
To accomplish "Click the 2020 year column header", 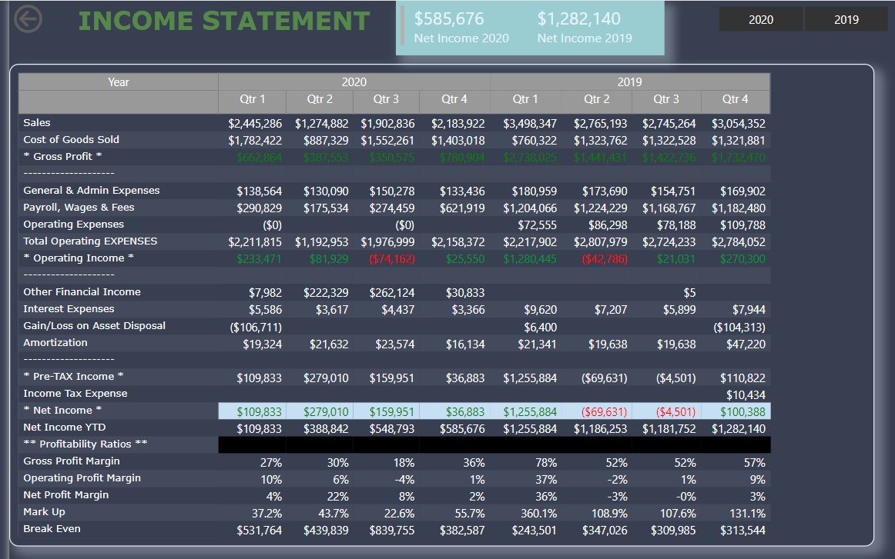I will point(354,82).
